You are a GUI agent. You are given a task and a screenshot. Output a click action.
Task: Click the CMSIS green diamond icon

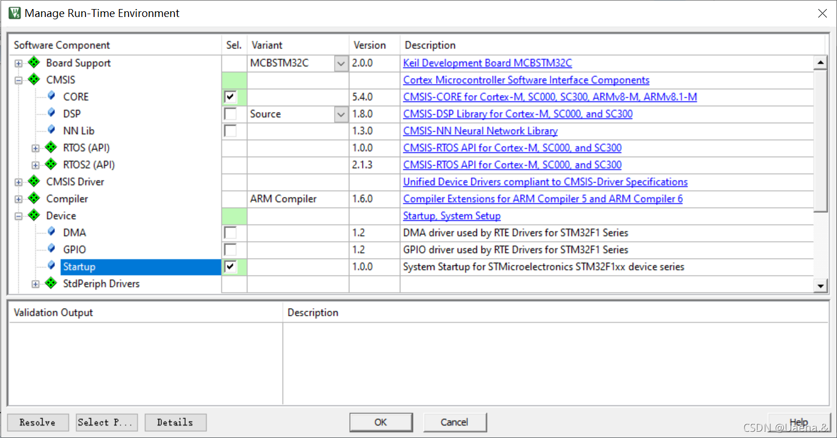[34, 79]
